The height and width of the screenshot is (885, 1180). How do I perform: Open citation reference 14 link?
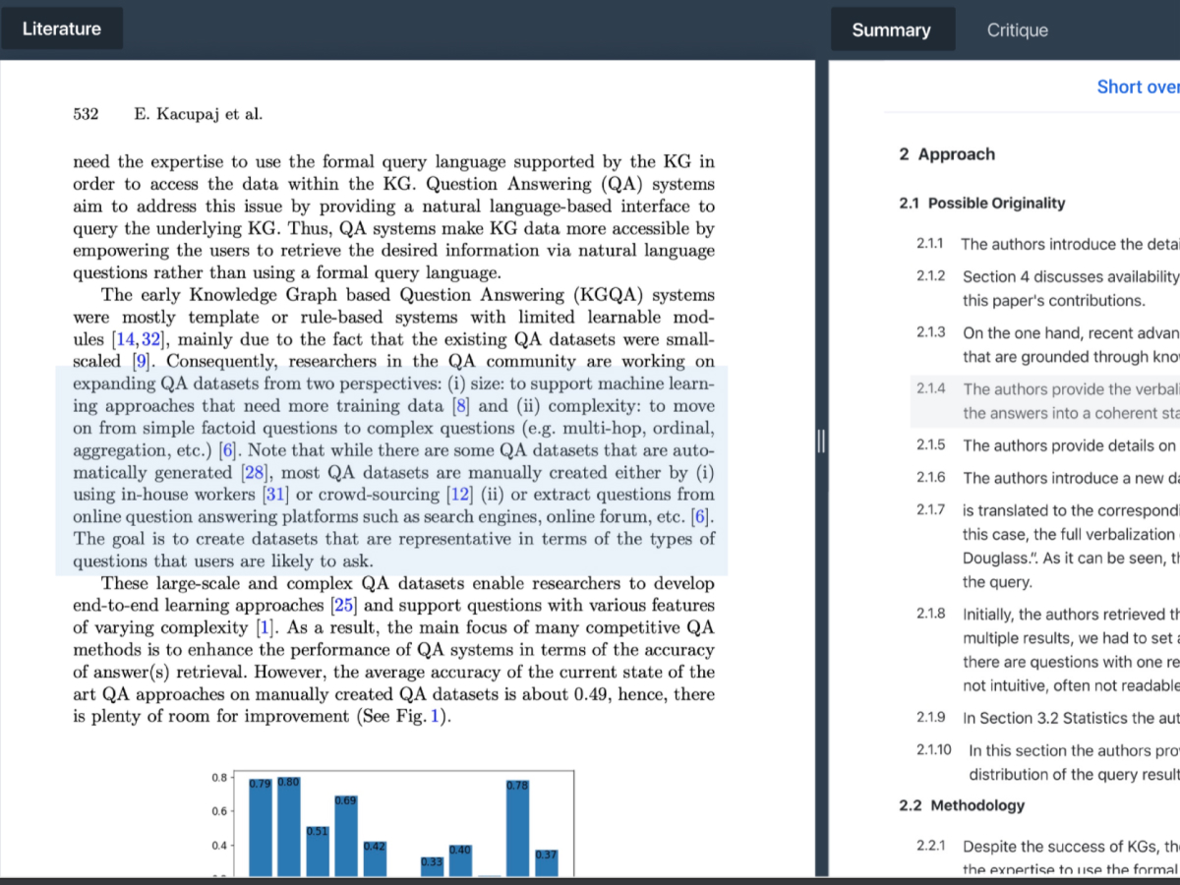128,340
